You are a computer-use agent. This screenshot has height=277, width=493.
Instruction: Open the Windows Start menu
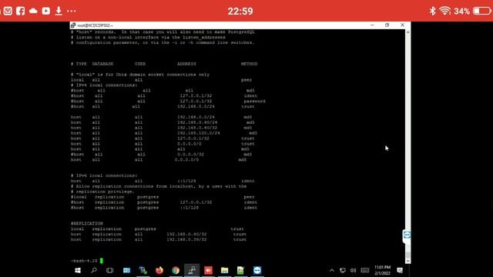pyautogui.click(x=78, y=270)
